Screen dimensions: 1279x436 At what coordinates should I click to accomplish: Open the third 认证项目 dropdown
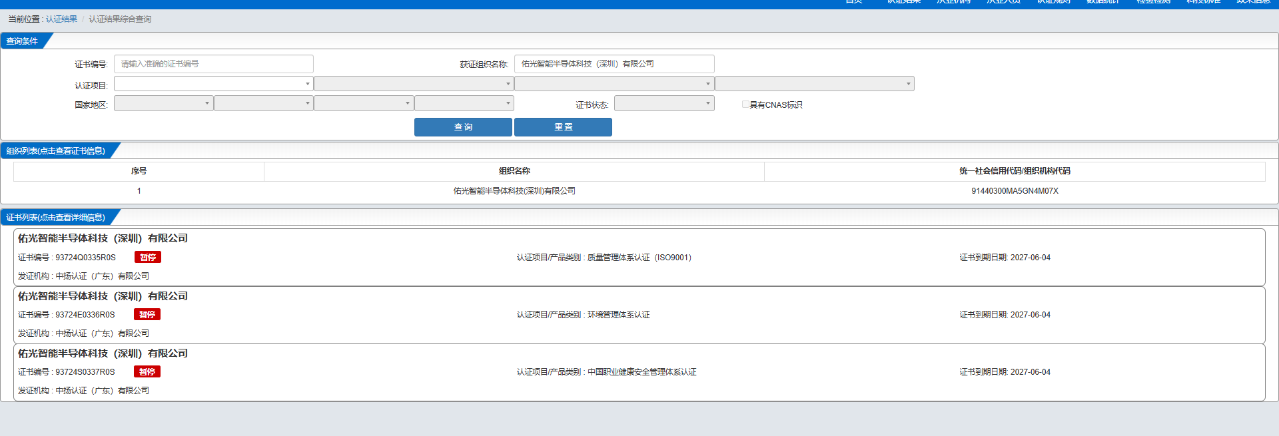[x=614, y=84]
